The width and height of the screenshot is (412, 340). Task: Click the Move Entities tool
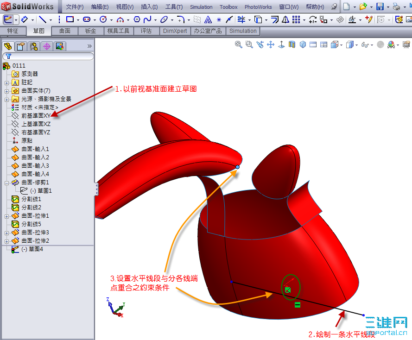[323, 19]
